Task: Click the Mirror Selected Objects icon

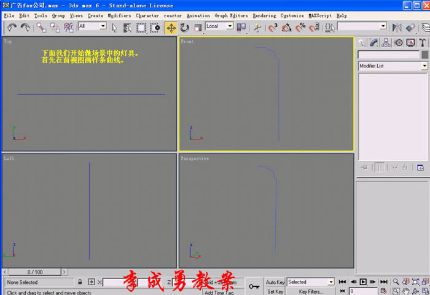Action: (397, 28)
